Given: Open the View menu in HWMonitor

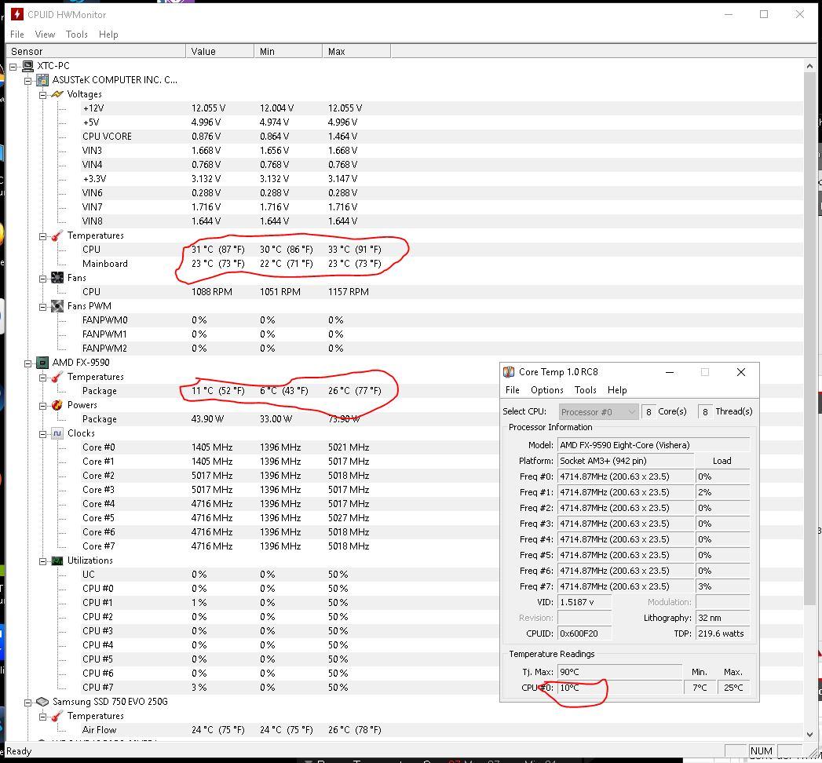Looking at the screenshot, I should pyautogui.click(x=45, y=34).
